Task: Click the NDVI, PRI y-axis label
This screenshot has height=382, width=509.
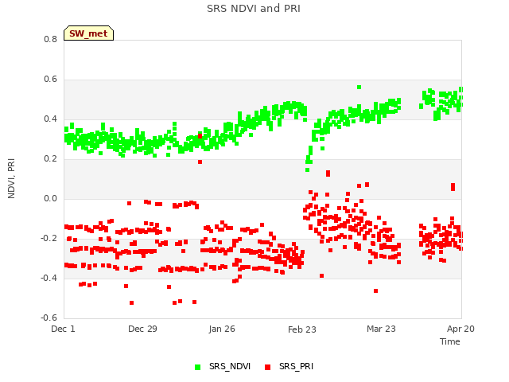Action: coord(11,178)
